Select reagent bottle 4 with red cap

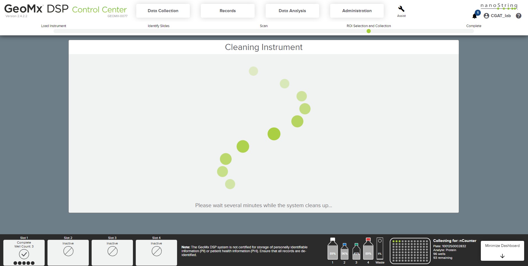368,249
